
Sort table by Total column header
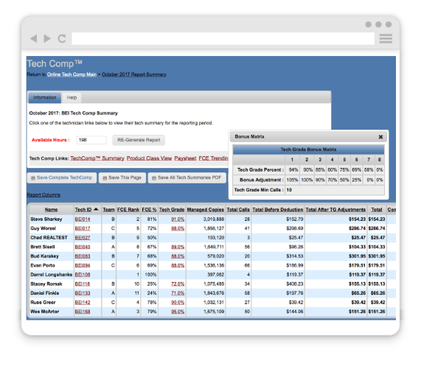click(x=377, y=210)
